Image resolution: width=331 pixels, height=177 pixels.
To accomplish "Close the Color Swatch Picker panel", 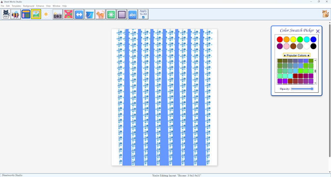I will click(318, 31).
